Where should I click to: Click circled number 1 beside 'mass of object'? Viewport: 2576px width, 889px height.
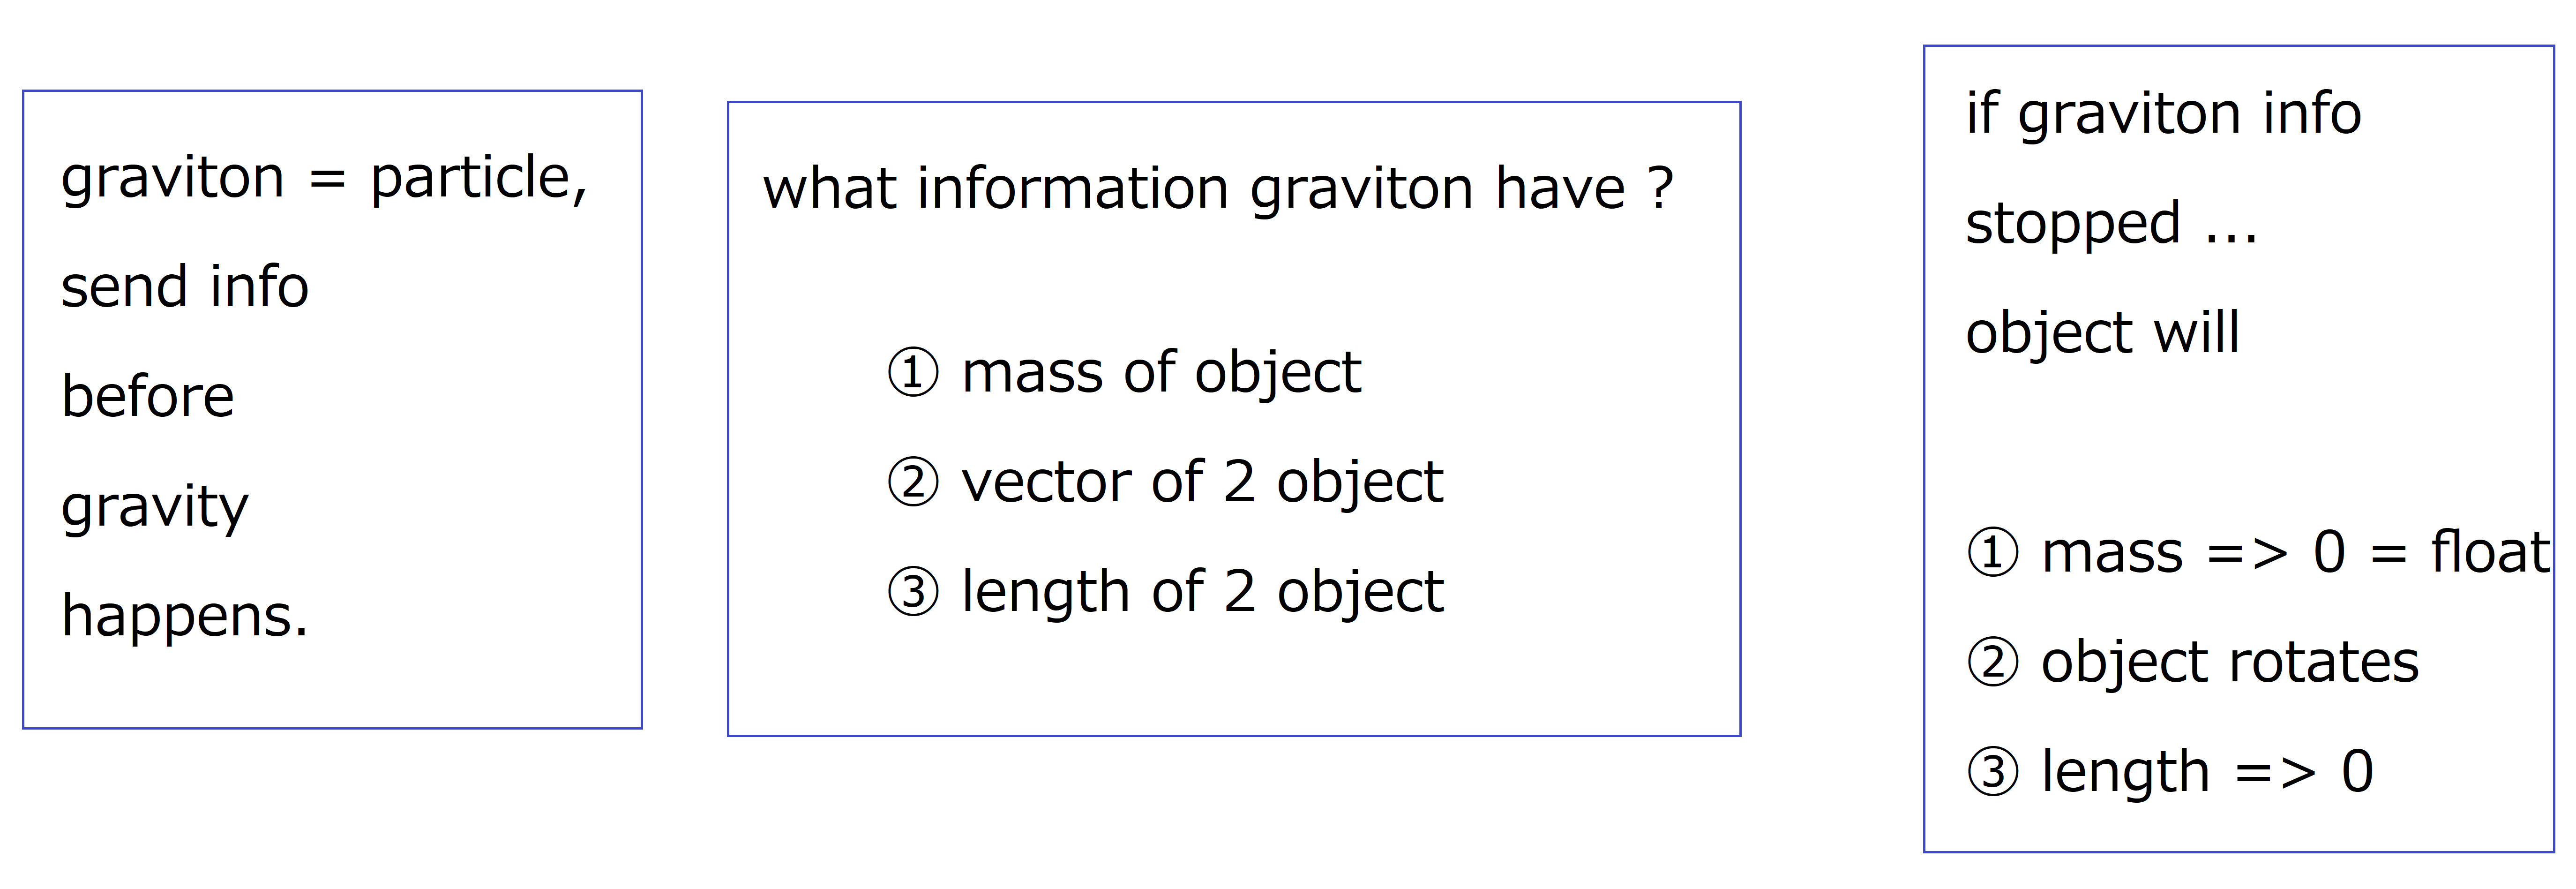click(x=913, y=373)
